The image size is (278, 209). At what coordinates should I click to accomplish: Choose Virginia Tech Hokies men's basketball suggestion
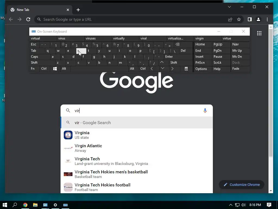(137, 174)
